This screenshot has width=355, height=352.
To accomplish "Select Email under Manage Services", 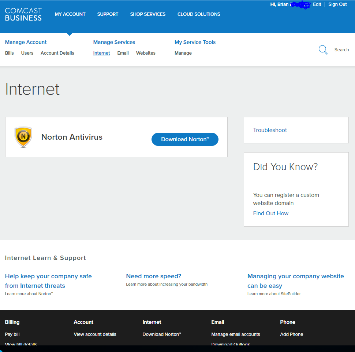I will (123, 53).
